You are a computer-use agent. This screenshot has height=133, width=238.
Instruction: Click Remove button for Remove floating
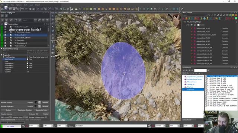45,102
